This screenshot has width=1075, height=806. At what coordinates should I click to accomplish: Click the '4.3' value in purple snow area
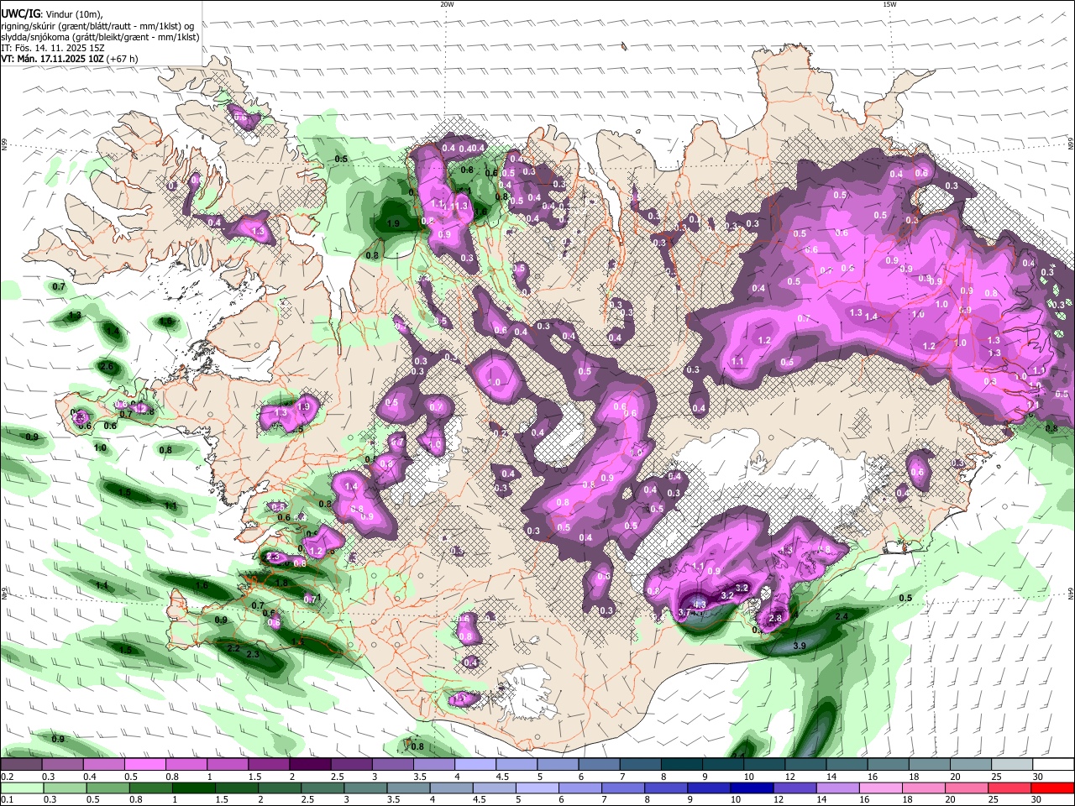699,603
